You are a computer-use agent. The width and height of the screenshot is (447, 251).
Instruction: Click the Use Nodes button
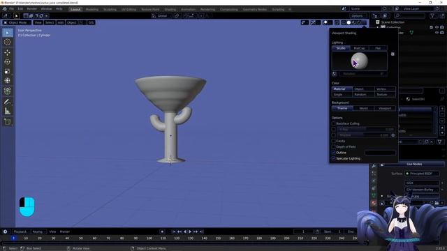[x=414, y=165]
